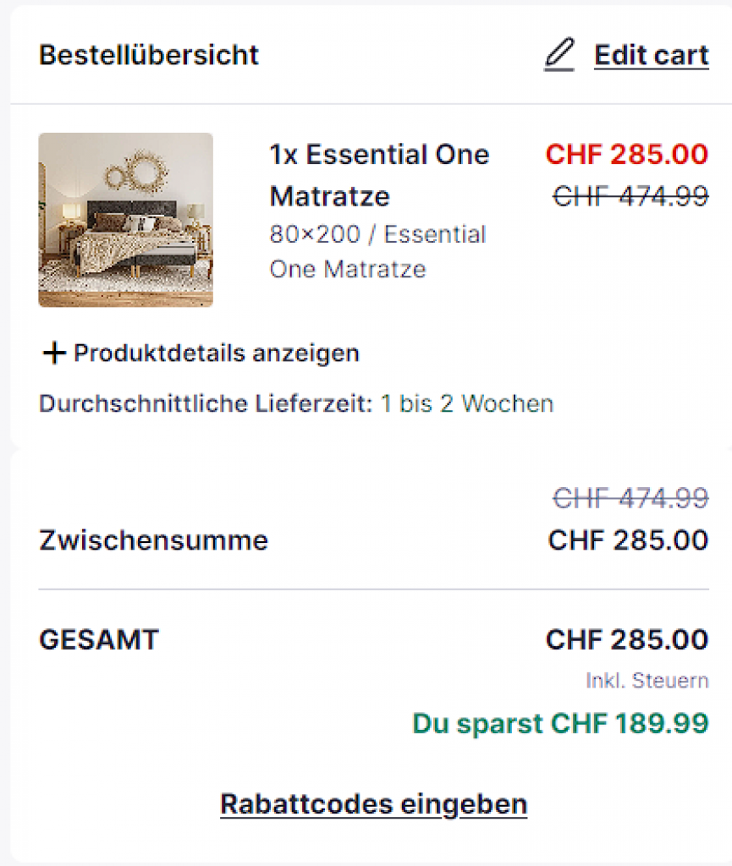This screenshot has width=732, height=866.
Task: Click the pencil icon beside Edit cart
Action: pyautogui.click(x=559, y=55)
